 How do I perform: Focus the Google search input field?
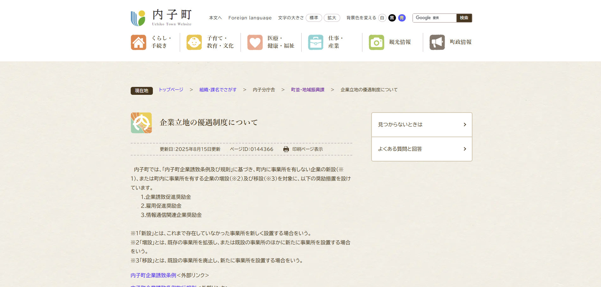434,18
